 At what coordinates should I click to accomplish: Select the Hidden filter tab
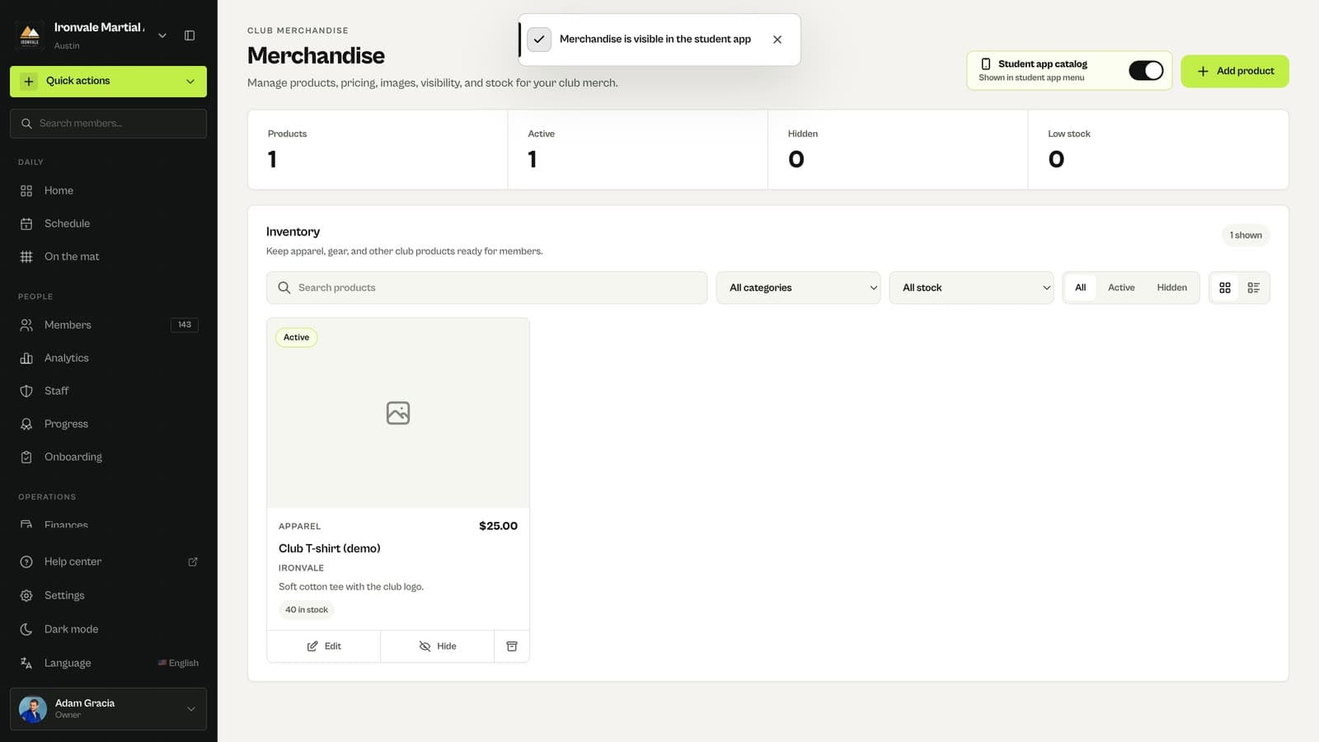pyautogui.click(x=1171, y=288)
